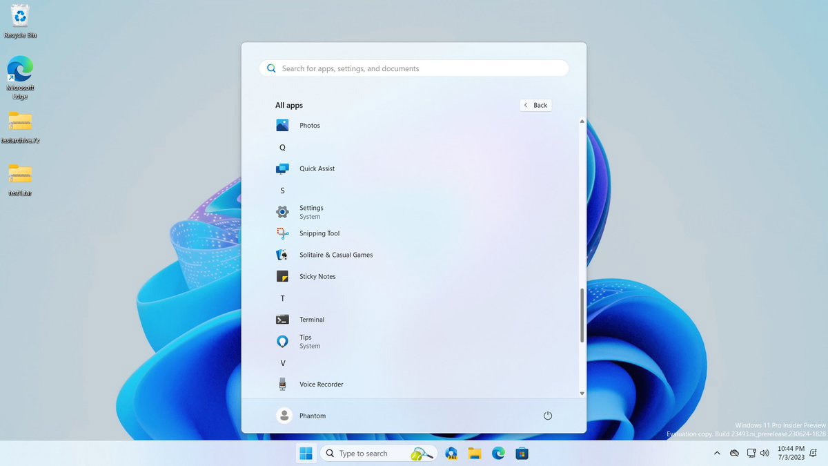Open the Snipping Tool
Viewport: 828px width, 466px height.
tap(319, 233)
